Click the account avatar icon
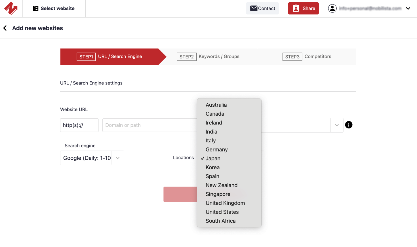The width and height of the screenshot is (417, 247). pyautogui.click(x=332, y=8)
